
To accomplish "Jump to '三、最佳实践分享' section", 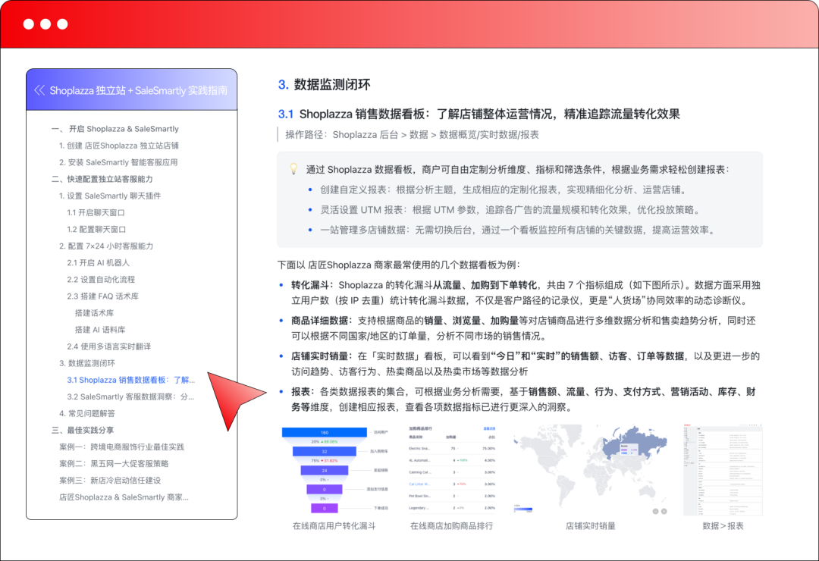I will tap(83, 430).
